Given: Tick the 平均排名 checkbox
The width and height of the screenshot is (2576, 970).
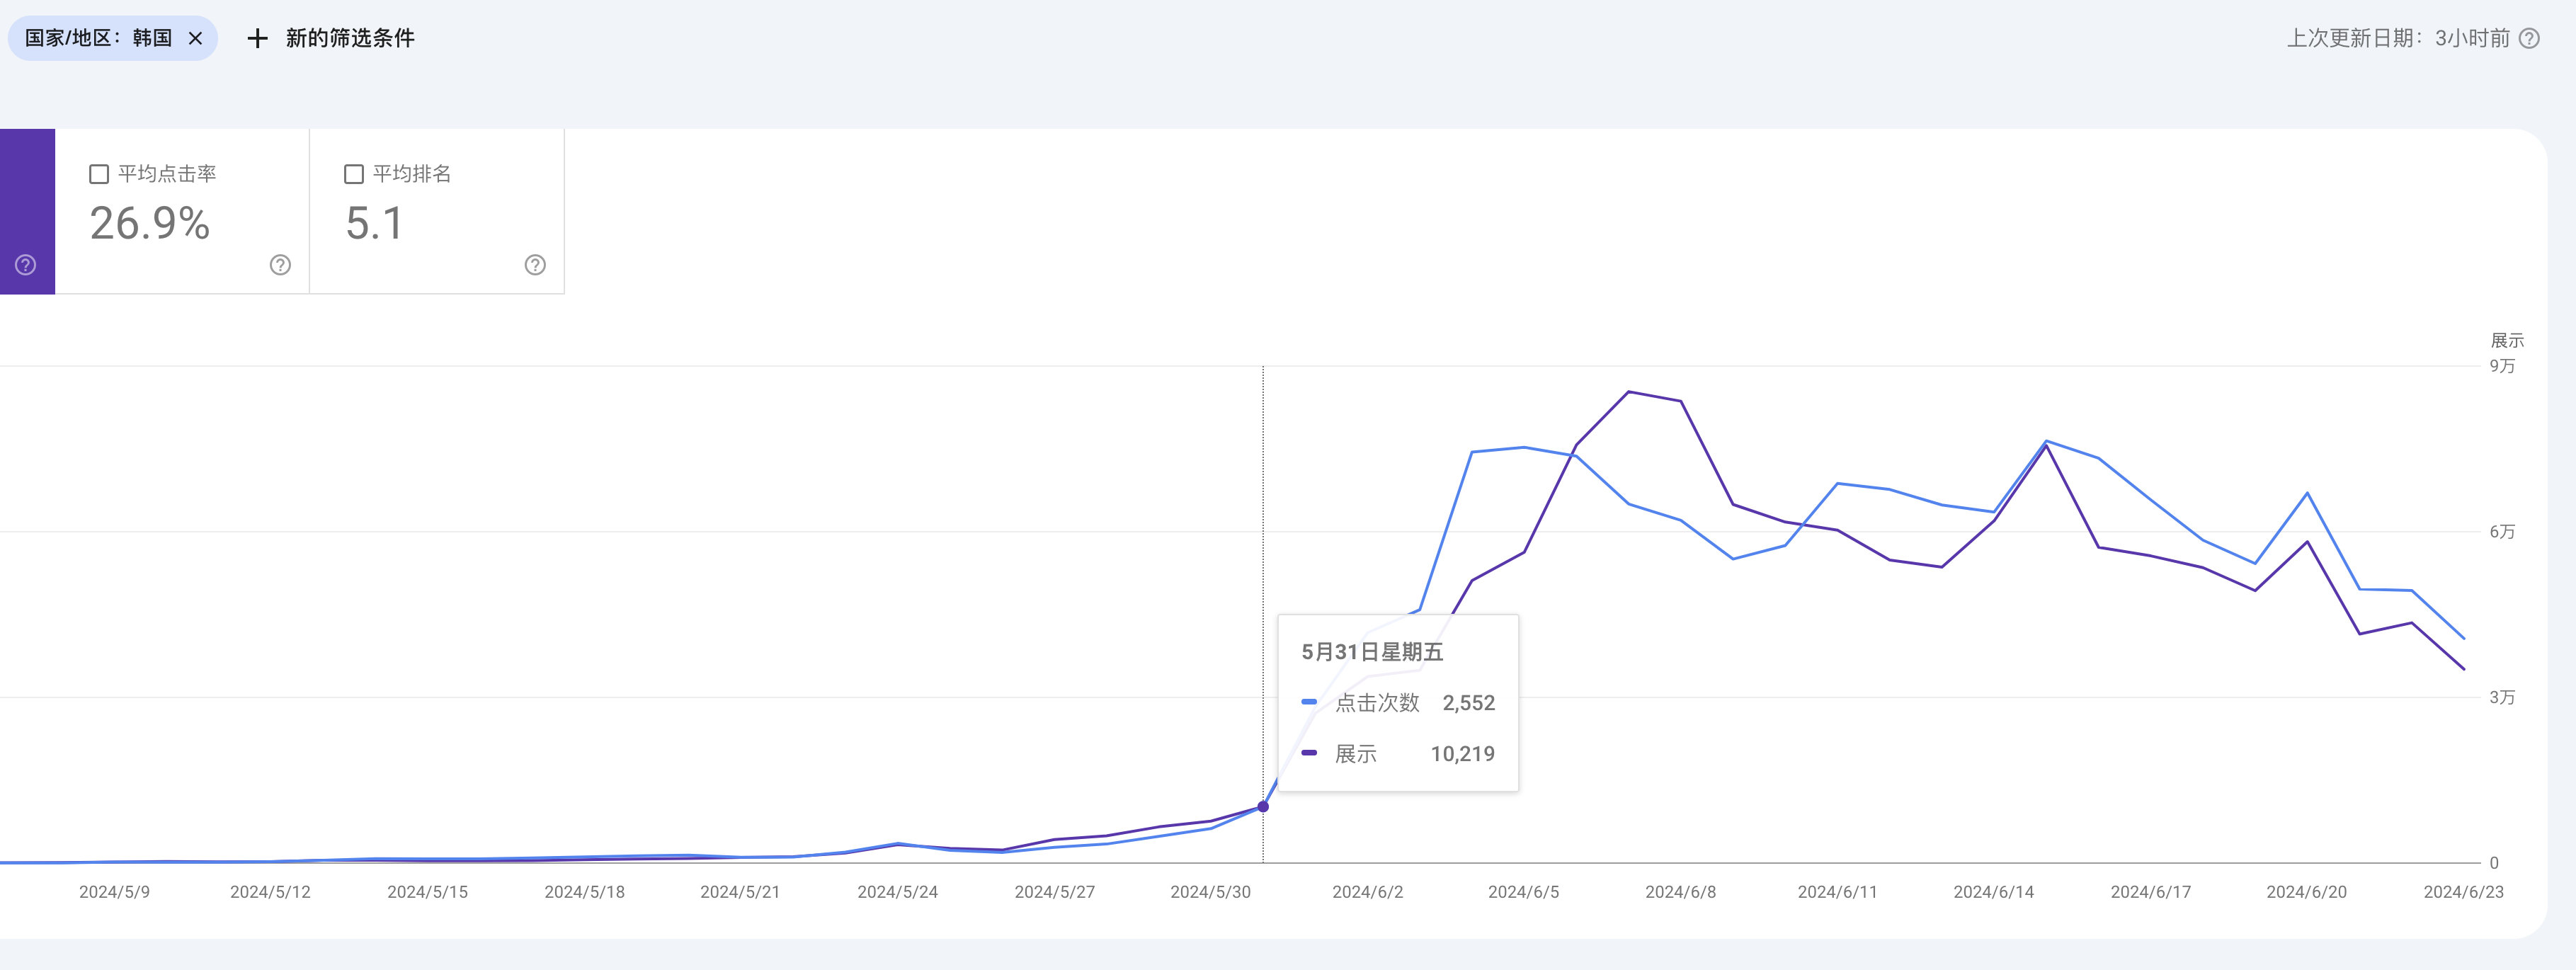Looking at the screenshot, I should tap(354, 174).
